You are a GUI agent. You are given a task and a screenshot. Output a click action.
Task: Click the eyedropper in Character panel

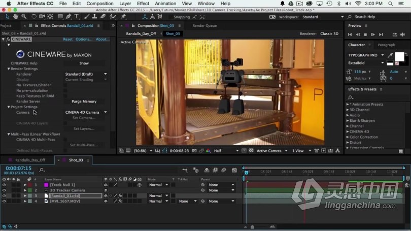click(x=390, y=55)
